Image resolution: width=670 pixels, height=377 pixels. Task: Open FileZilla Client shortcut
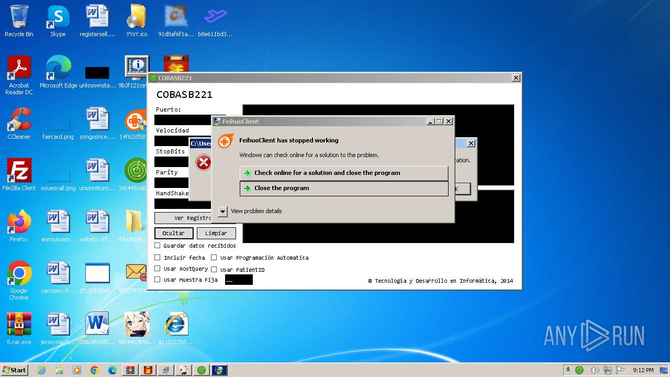point(19,174)
